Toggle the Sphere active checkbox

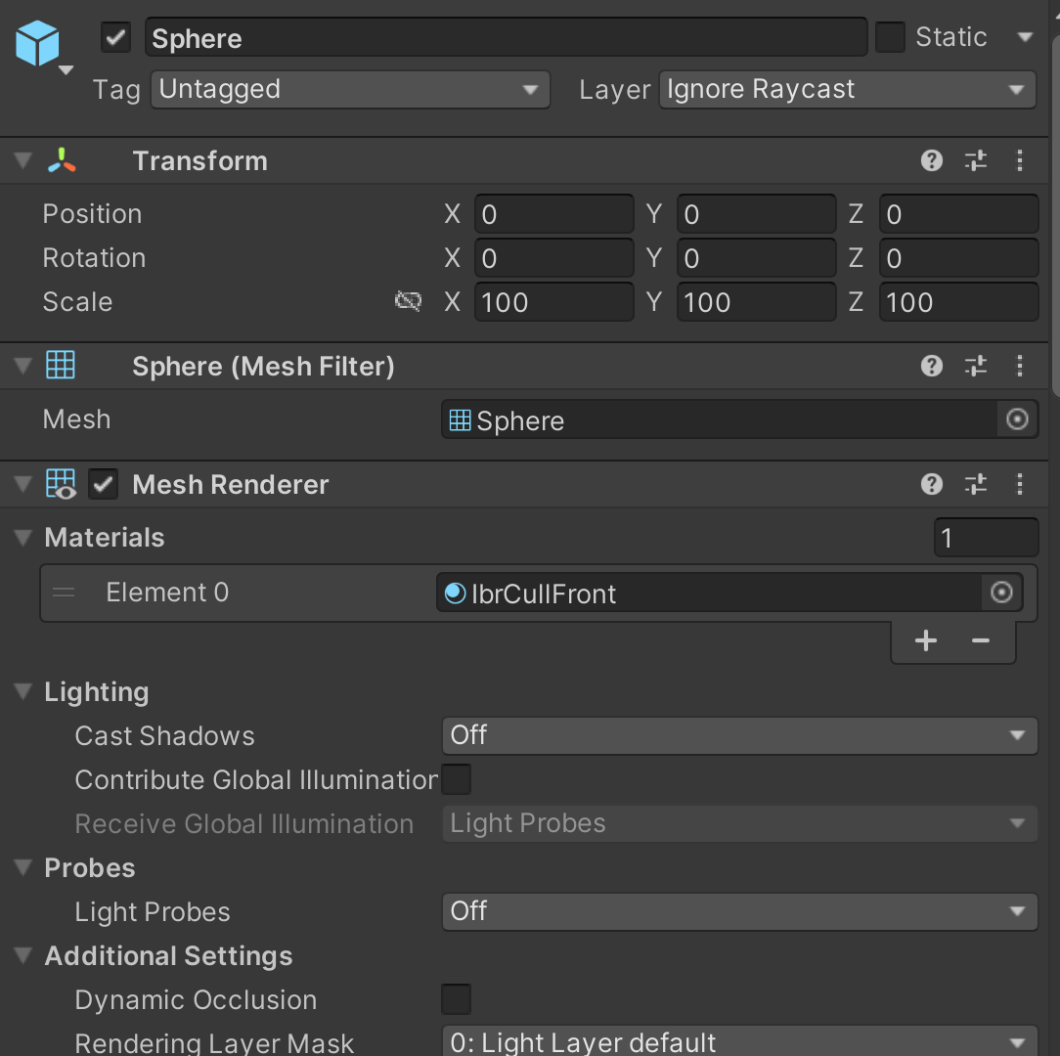click(114, 37)
